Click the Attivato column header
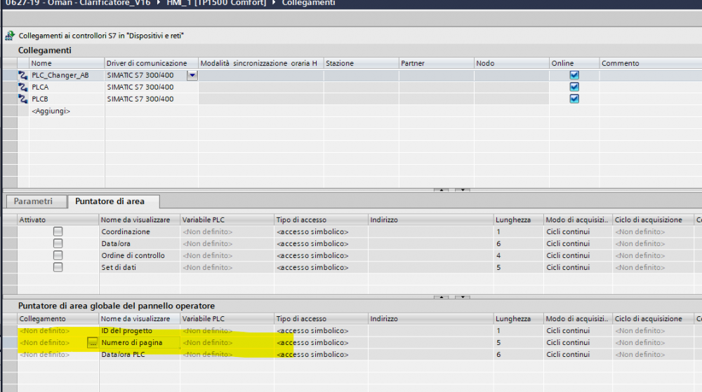 coord(58,219)
